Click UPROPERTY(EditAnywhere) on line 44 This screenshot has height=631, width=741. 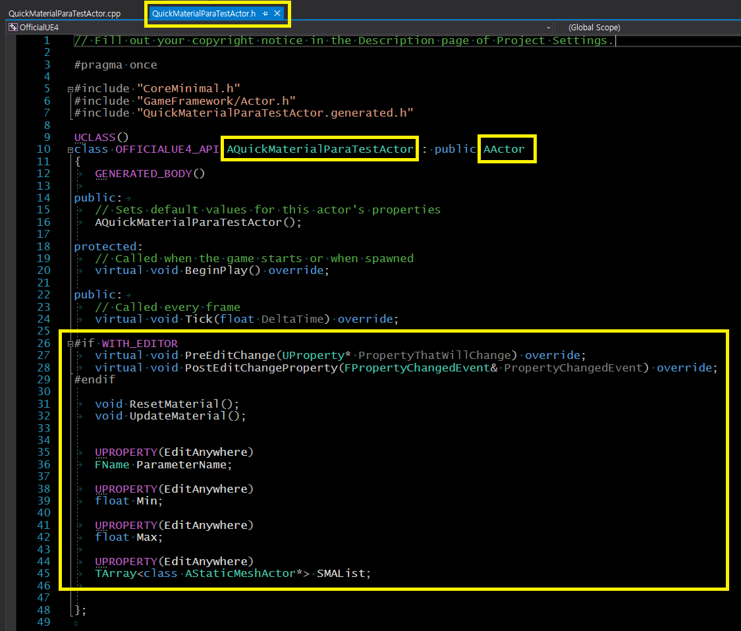(175, 562)
